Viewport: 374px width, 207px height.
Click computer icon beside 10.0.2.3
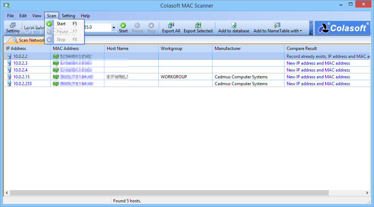click(x=9, y=63)
